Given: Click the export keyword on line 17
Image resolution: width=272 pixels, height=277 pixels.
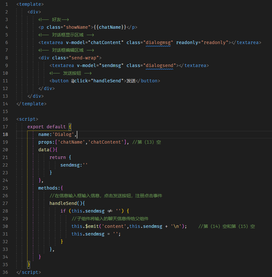Looking at the screenshot, I should [x=35, y=127].
